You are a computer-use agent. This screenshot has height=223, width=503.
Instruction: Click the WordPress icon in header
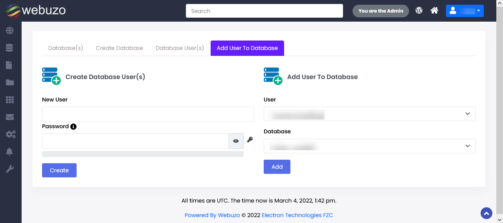pyautogui.click(x=419, y=11)
